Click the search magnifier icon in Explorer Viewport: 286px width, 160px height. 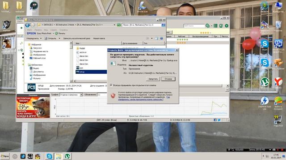(163, 25)
